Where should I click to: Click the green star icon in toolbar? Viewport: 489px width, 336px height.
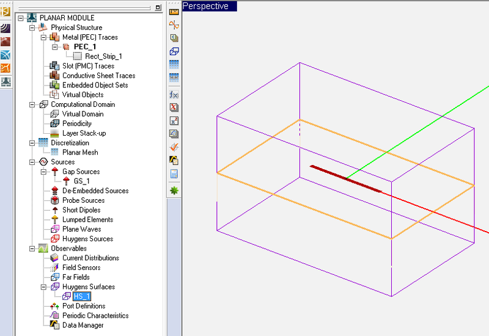click(174, 191)
